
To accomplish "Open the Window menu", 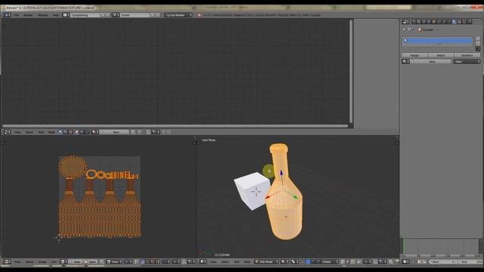I will [42, 15].
